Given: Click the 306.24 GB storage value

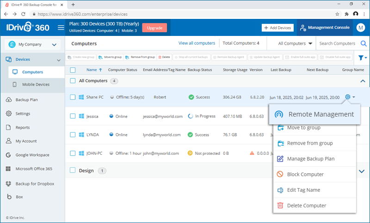Looking at the screenshot, I should (x=232, y=97).
